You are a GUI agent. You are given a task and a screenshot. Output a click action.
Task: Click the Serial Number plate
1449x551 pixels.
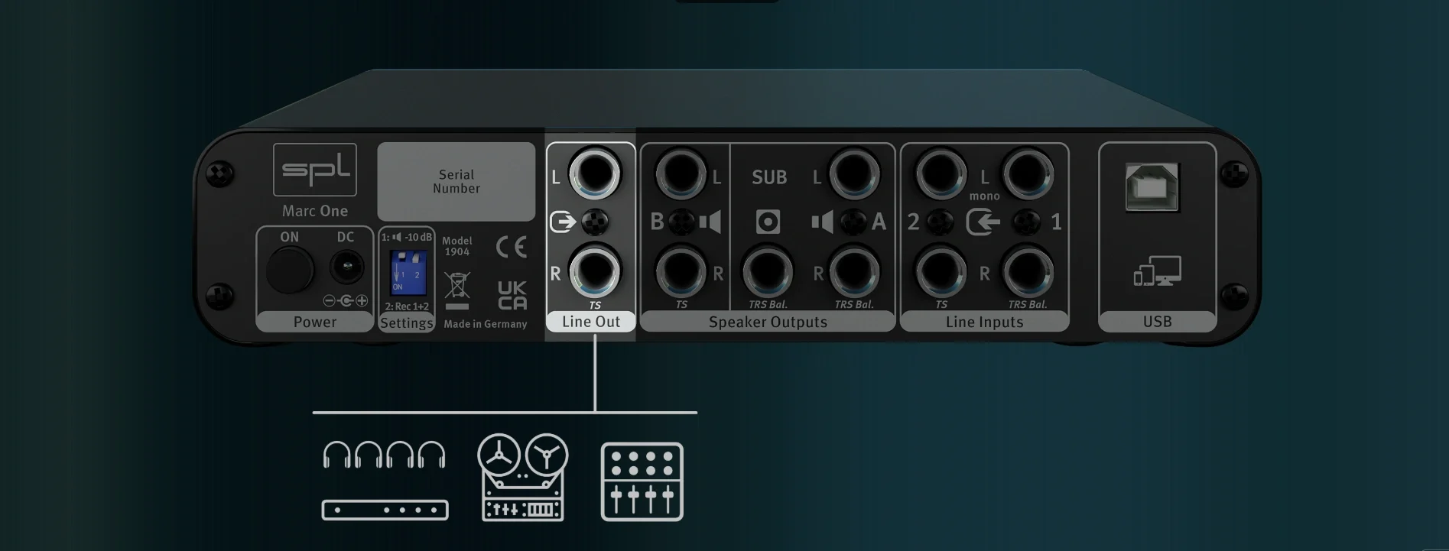coord(456,182)
